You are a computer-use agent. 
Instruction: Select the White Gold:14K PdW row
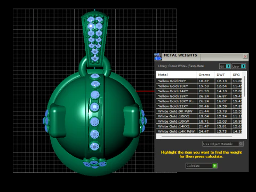(199, 131)
